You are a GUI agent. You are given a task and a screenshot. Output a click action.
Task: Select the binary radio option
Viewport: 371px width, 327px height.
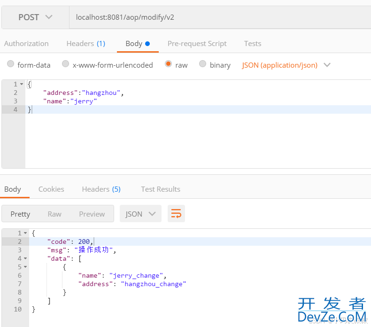click(x=202, y=64)
